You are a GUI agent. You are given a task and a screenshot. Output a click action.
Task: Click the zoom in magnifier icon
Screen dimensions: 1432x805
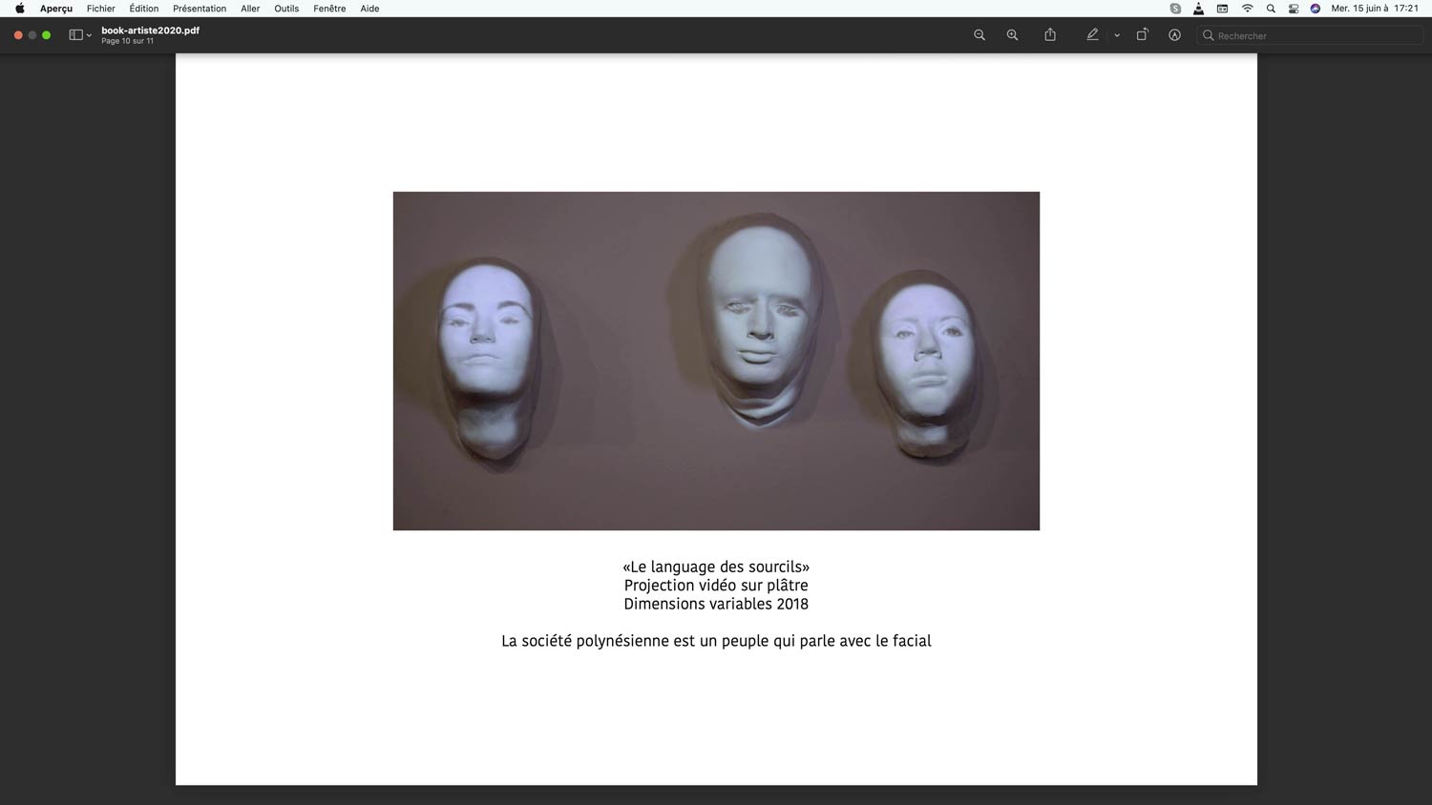1012,35
